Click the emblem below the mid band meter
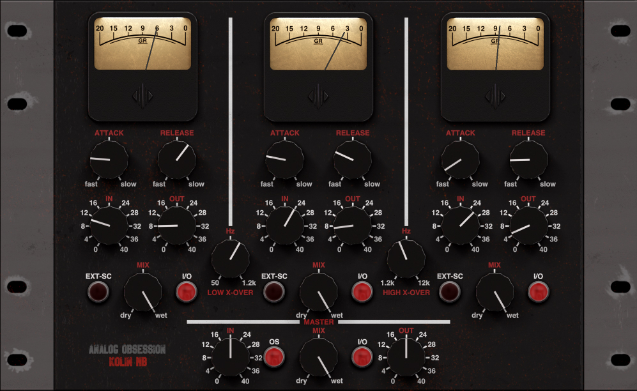 318,96
